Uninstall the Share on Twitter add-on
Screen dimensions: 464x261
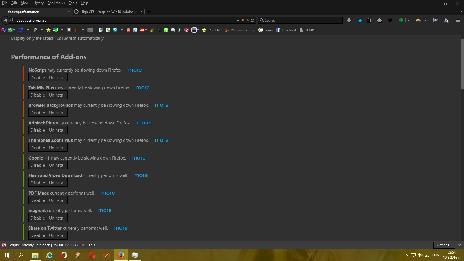tap(57, 235)
